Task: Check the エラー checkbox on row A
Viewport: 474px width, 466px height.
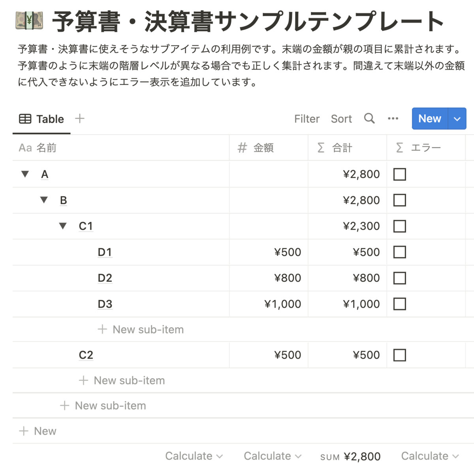Action: pyautogui.click(x=399, y=174)
